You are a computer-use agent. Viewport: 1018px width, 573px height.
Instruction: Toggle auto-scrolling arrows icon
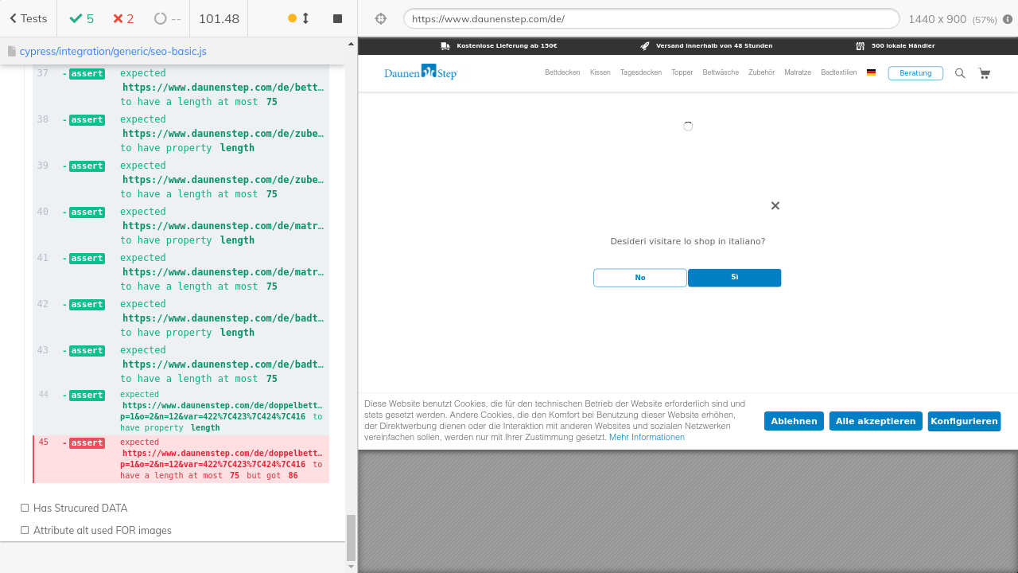click(x=305, y=18)
